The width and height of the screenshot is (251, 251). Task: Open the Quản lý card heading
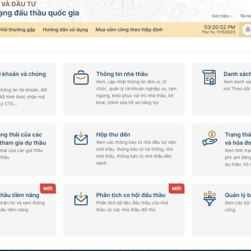coord(238,195)
